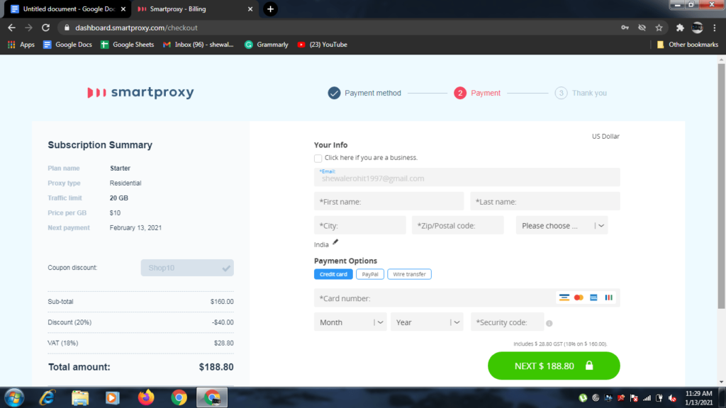The image size is (726, 408).
Task: Expand the state Please choose dropdown
Action: 562,225
